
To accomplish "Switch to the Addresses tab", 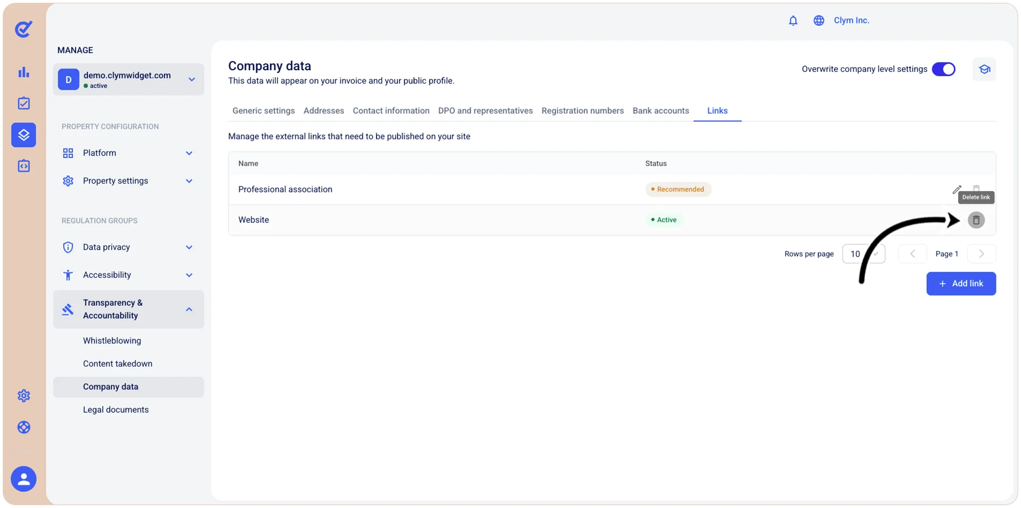I will (x=324, y=111).
